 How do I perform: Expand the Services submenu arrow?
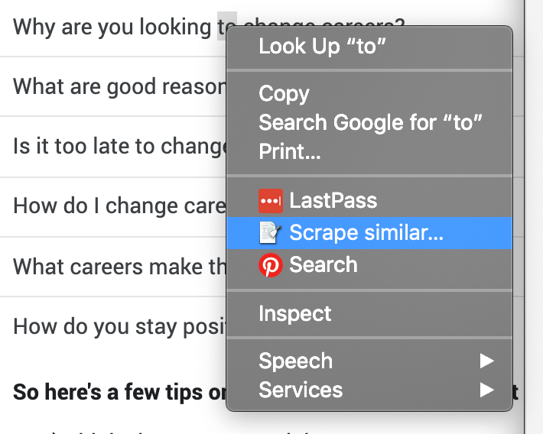486,390
